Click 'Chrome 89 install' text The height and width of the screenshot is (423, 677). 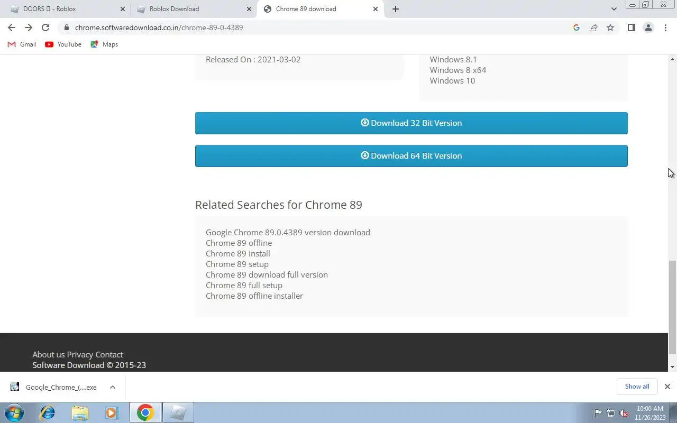tap(238, 254)
